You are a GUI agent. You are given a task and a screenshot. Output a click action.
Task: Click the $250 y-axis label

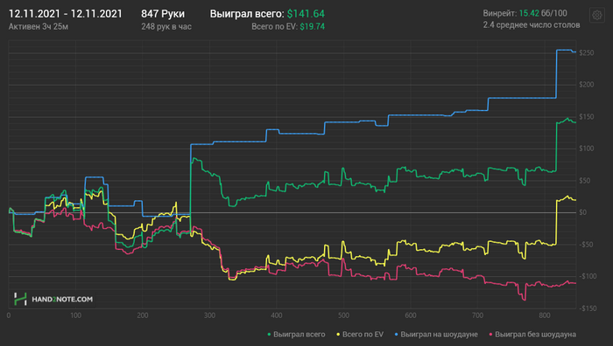pyautogui.click(x=587, y=52)
